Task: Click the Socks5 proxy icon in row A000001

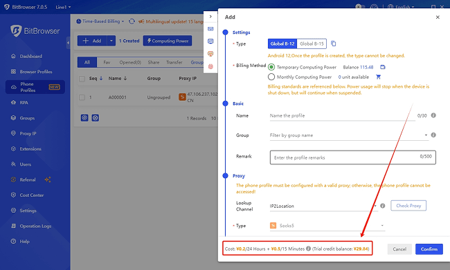Action: [x=182, y=97]
